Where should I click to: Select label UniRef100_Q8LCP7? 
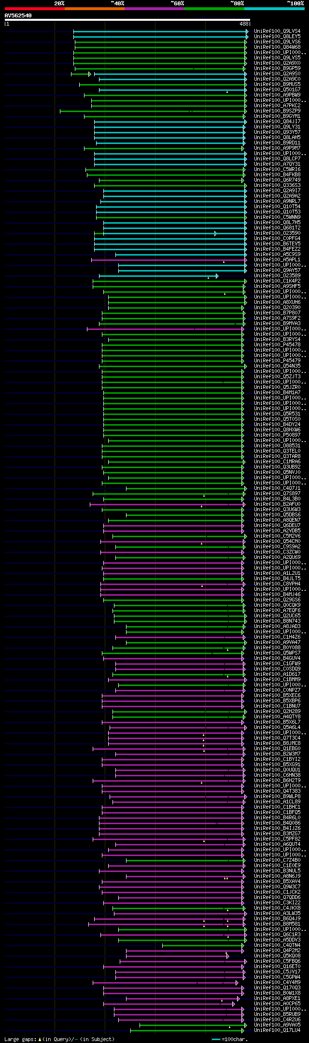277,159
